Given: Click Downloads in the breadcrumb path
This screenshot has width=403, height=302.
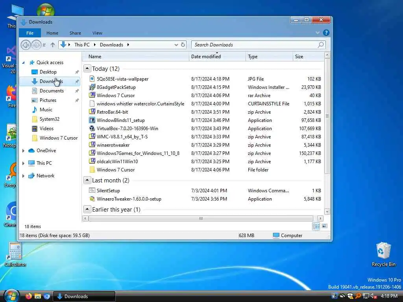Looking at the screenshot, I should pos(111,45).
